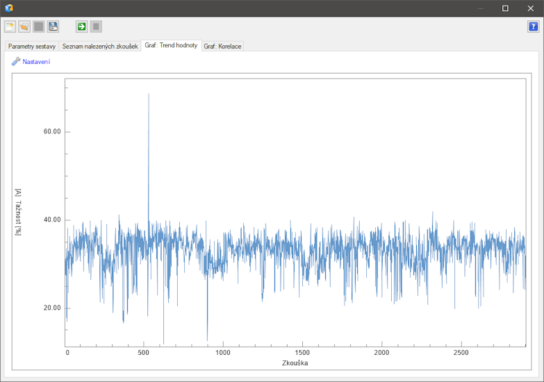Click the app cube icon in the title bar
This screenshot has width=544, height=382.
tap(9, 8)
